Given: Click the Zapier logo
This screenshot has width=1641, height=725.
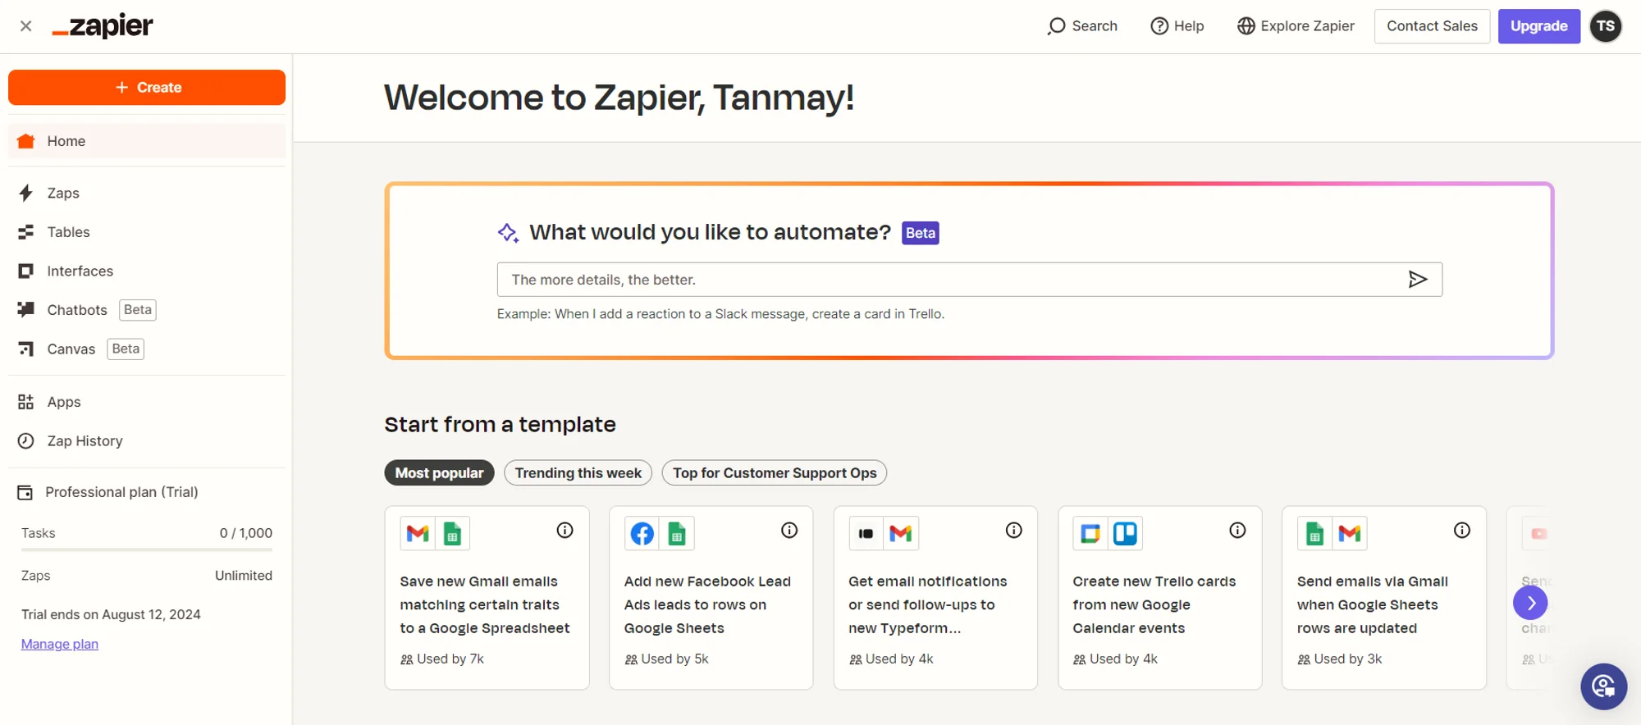Looking at the screenshot, I should [x=103, y=26].
